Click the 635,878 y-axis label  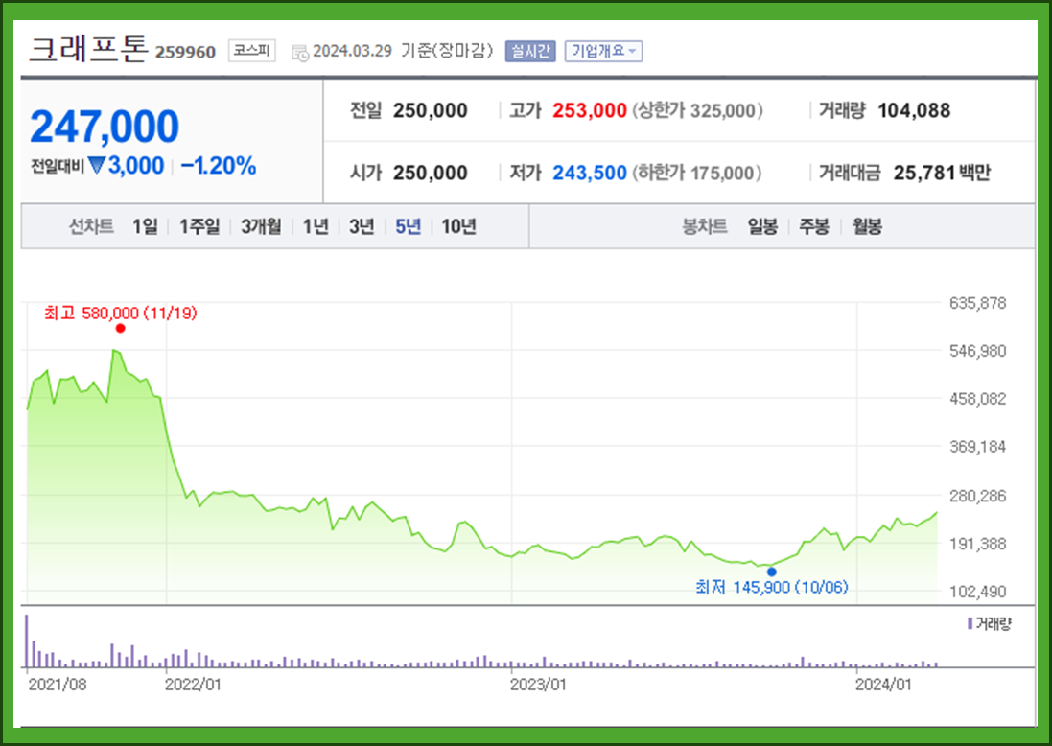(977, 303)
